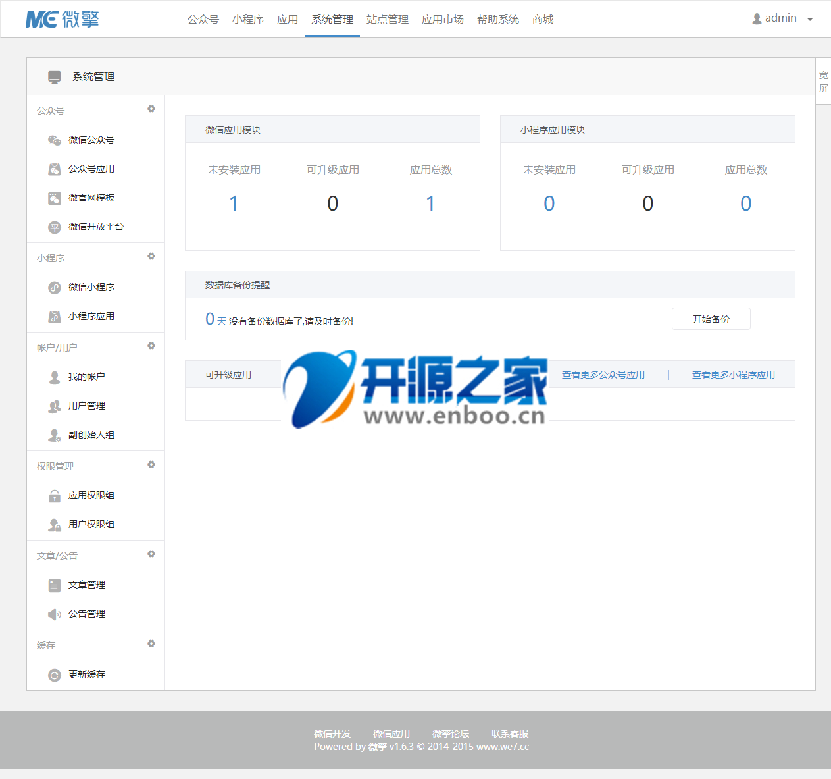
Task: Click the www.we7.cc footer link
Action: (x=503, y=747)
